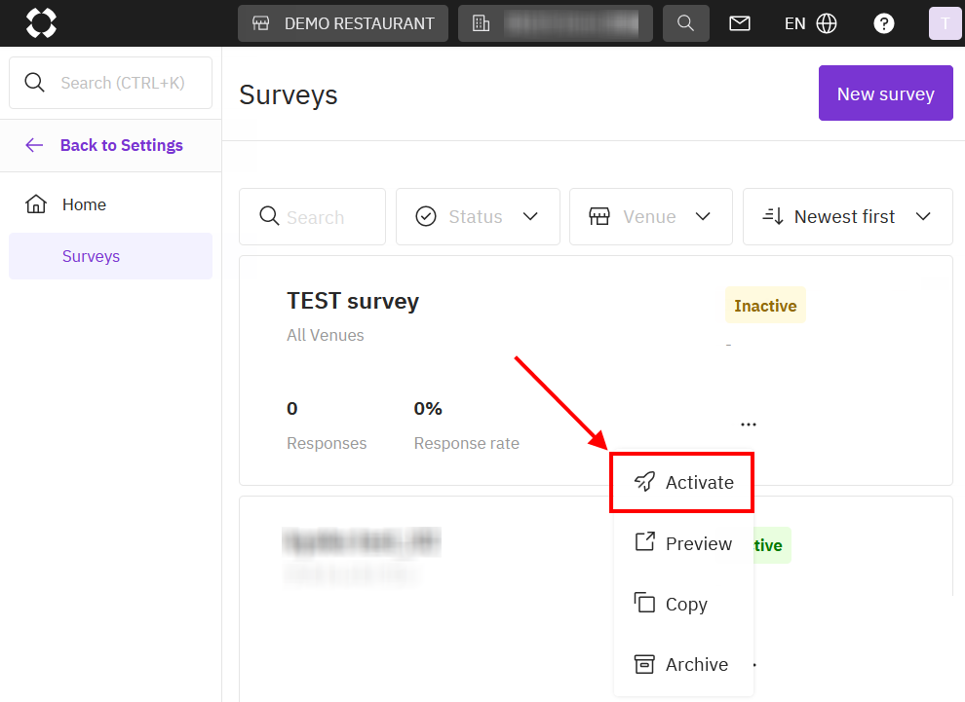The image size is (965, 702).
Task: Switch language using EN globe icon
Action: [x=810, y=23]
